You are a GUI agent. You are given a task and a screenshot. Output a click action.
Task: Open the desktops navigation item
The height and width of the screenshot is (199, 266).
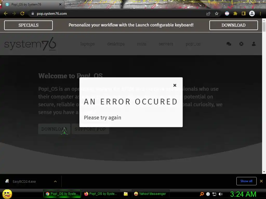click(x=116, y=44)
